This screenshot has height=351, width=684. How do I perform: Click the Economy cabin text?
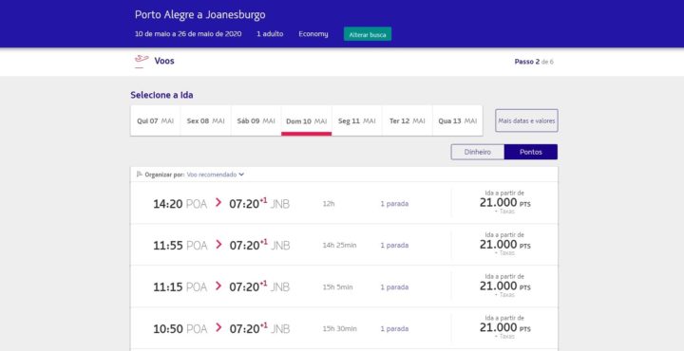point(313,34)
